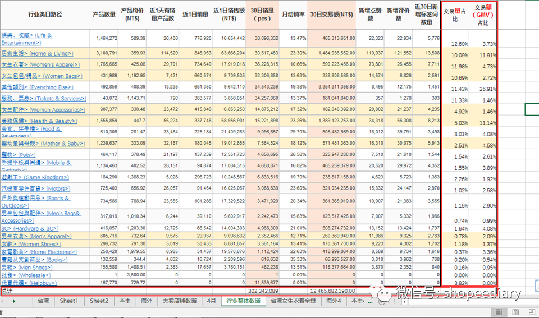Click the horizontal scrollbar left arrow

coord(405,302)
